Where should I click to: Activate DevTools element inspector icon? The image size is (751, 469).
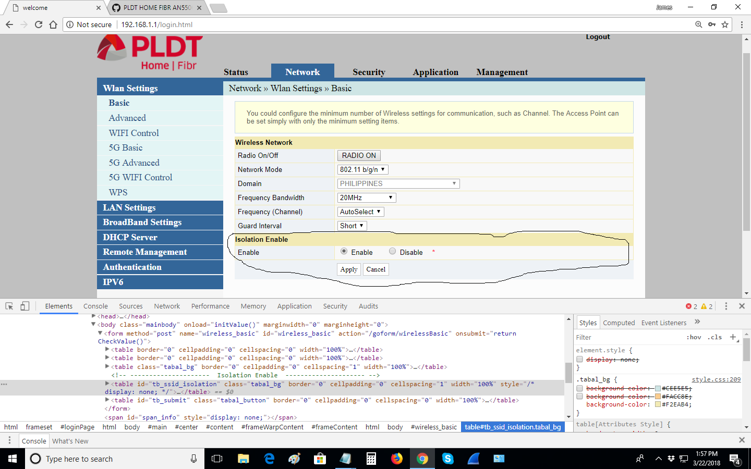click(x=9, y=306)
